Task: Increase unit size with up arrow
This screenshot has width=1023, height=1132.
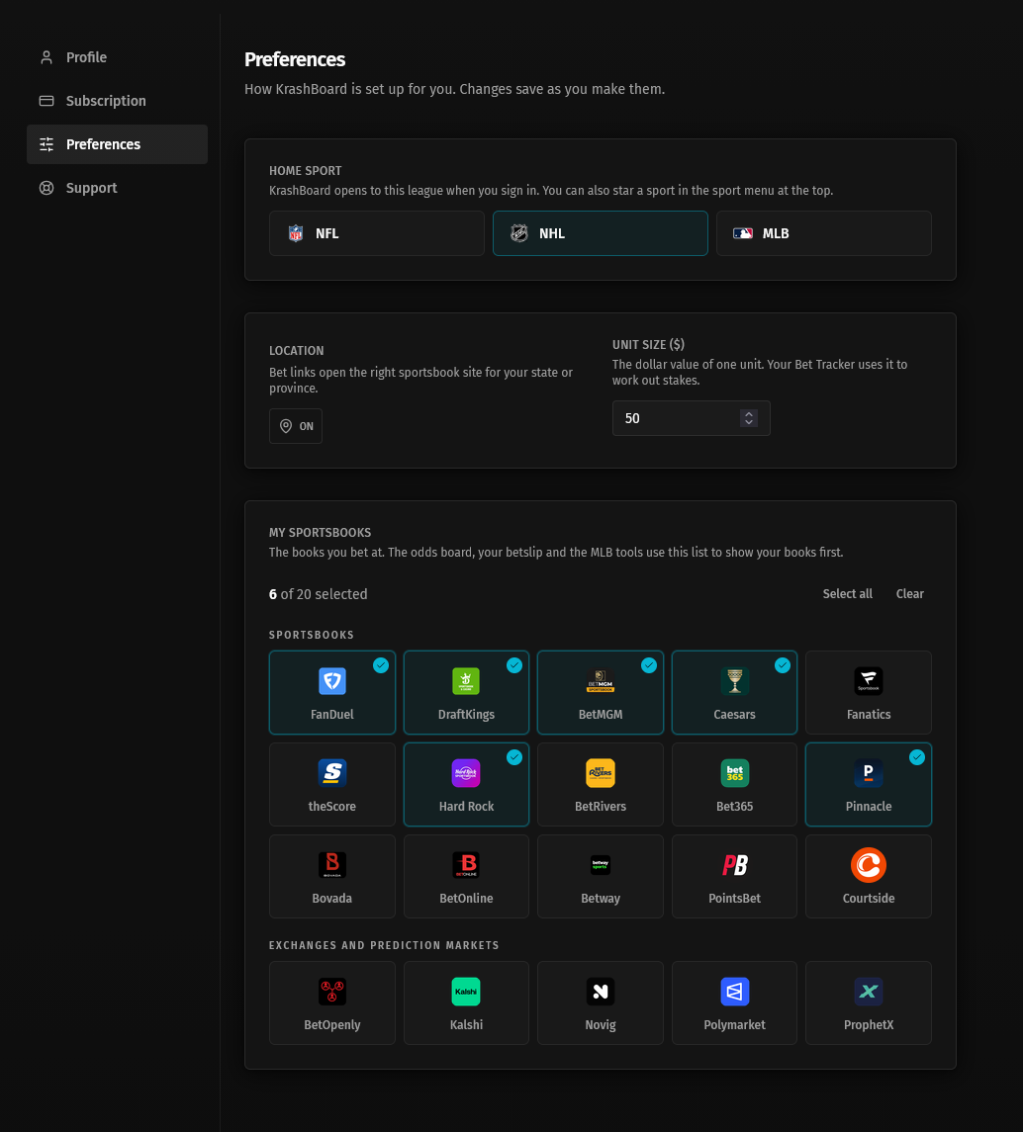Action: 749,414
